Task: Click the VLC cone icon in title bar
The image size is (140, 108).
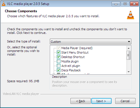Action: coord(4,4)
